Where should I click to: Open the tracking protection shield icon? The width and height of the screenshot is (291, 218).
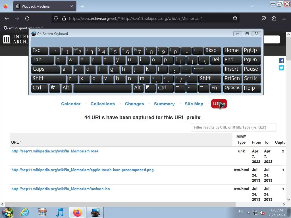point(56,18)
